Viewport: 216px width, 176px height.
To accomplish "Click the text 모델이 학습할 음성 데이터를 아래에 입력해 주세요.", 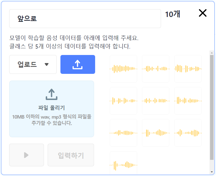I will click(74, 38).
